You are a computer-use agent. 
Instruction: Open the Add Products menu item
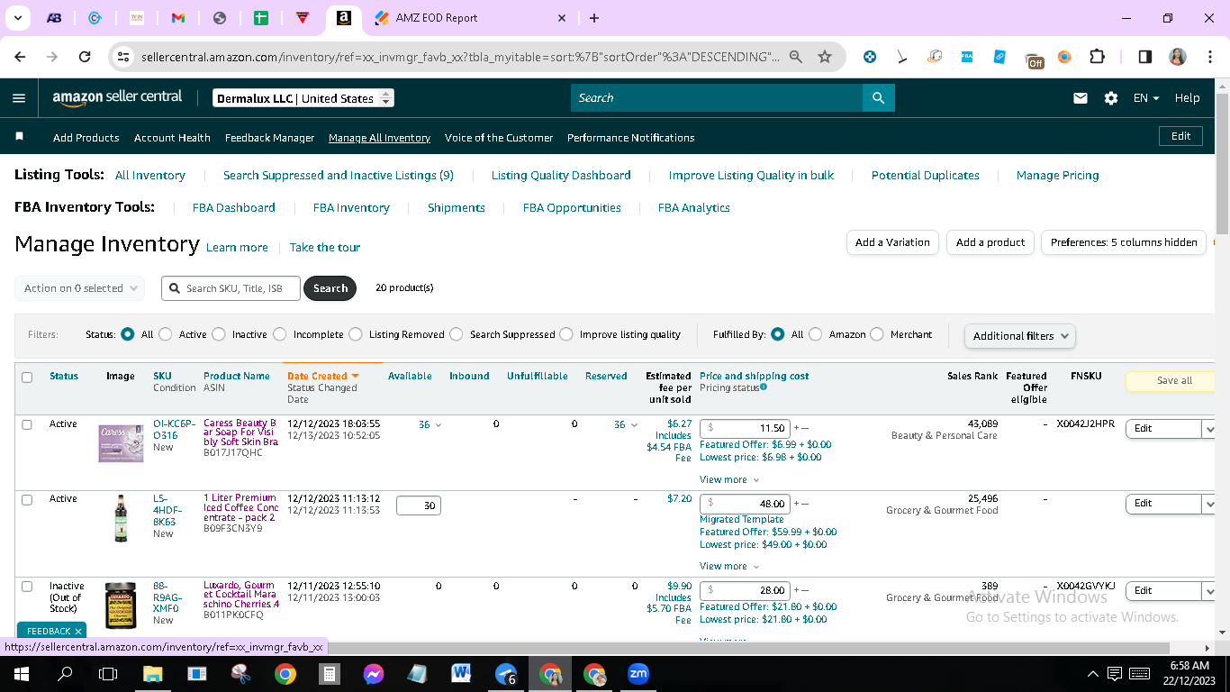pyautogui.click(x=86, y=138)
